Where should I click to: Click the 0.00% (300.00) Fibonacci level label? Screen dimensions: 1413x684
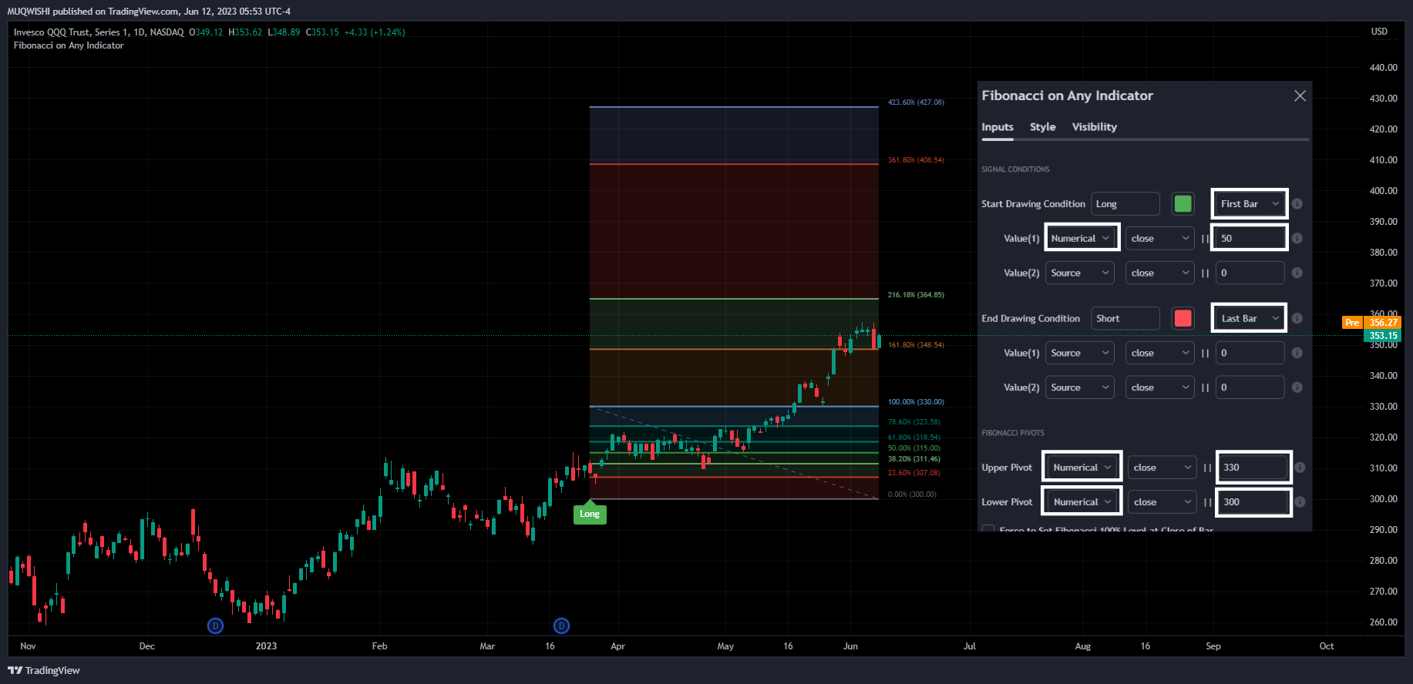(x=912, y=495)
